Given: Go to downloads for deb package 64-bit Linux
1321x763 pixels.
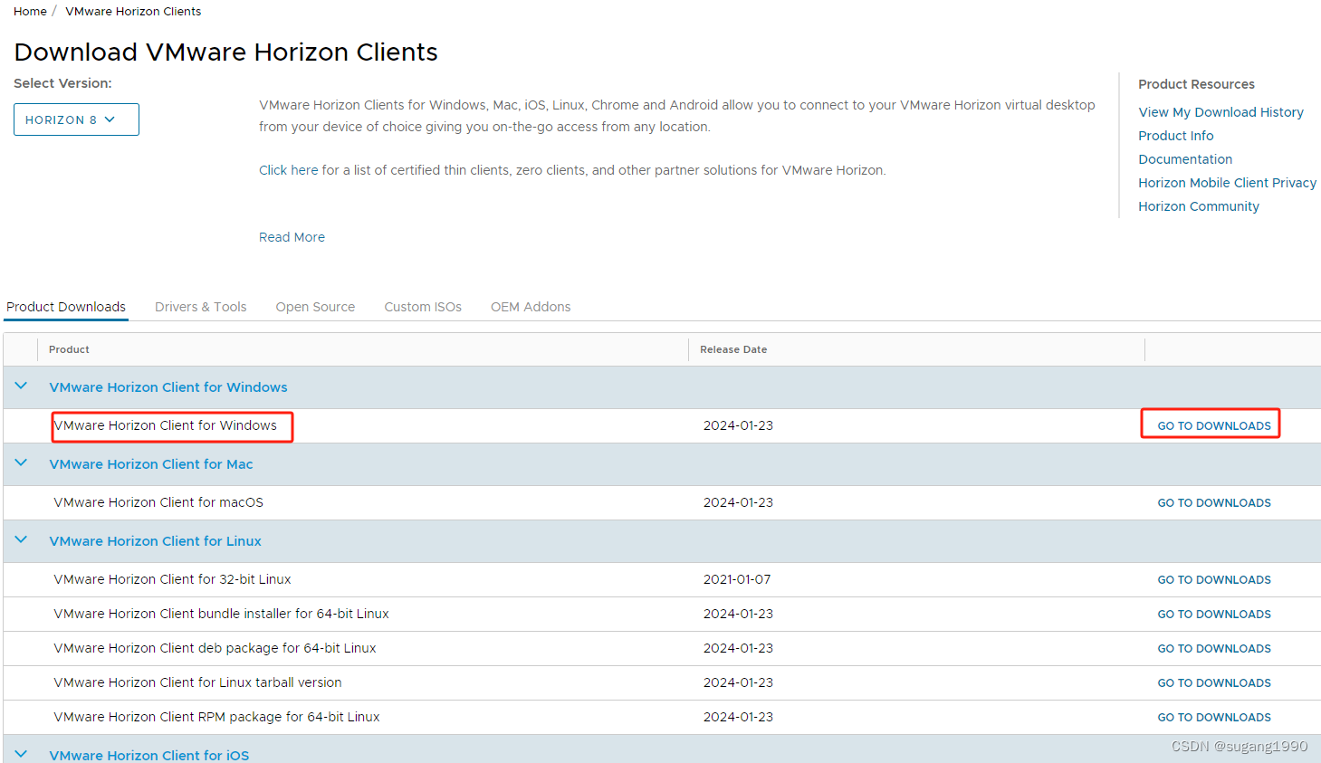Looking at the screenshot, I should (x=1214, y=648).
